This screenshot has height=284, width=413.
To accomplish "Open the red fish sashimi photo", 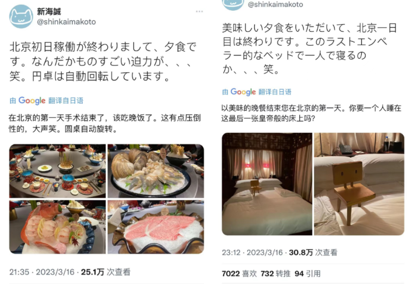I will (57, 227).
